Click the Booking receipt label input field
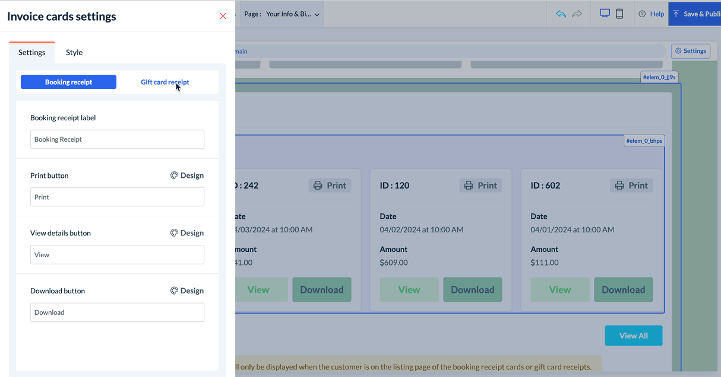721x377 pixels. pyautogui.click(x=117, y=139)
